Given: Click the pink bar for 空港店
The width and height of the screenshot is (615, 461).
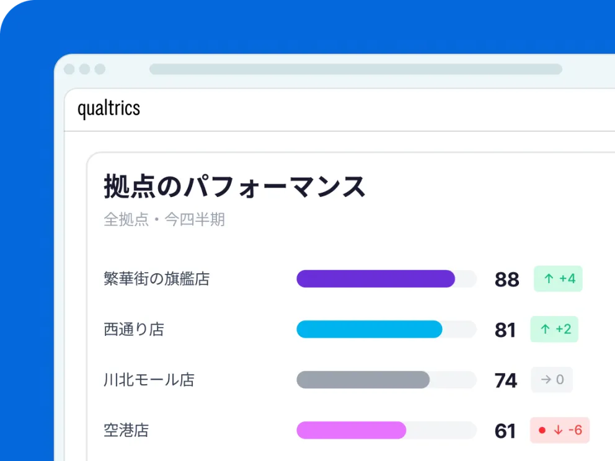Looking at the screenshot, I should [352, 430].
